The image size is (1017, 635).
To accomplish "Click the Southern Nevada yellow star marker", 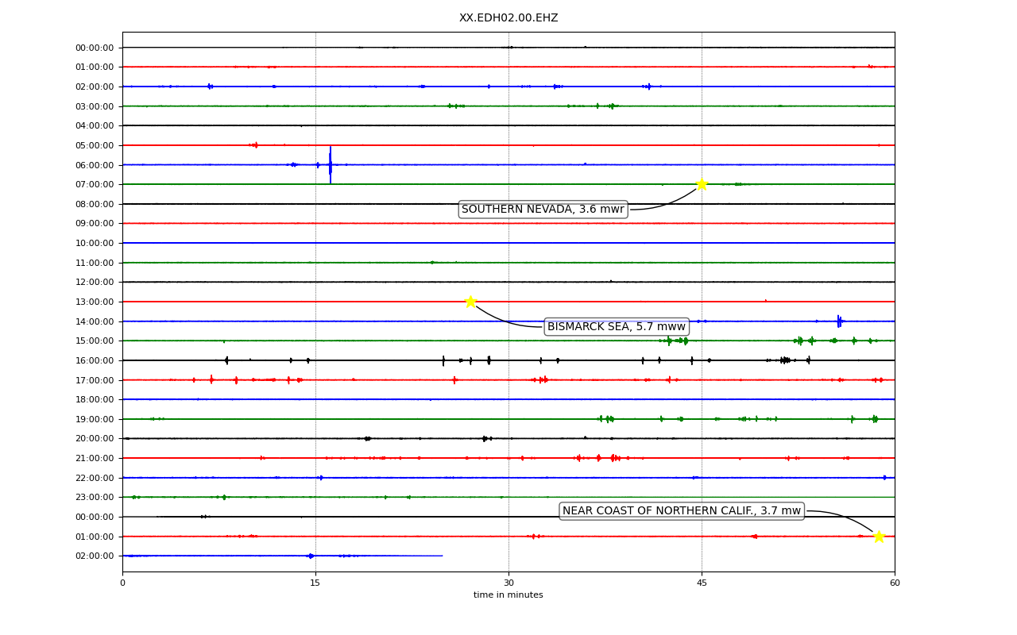I will tap(702, 184).
